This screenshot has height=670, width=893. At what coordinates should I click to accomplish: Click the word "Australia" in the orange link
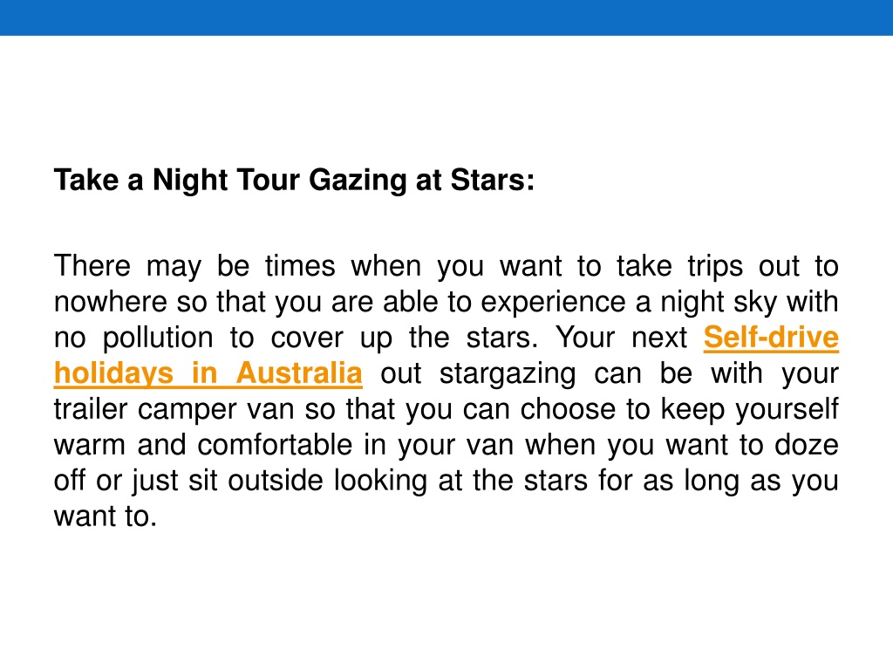[299, 373]
